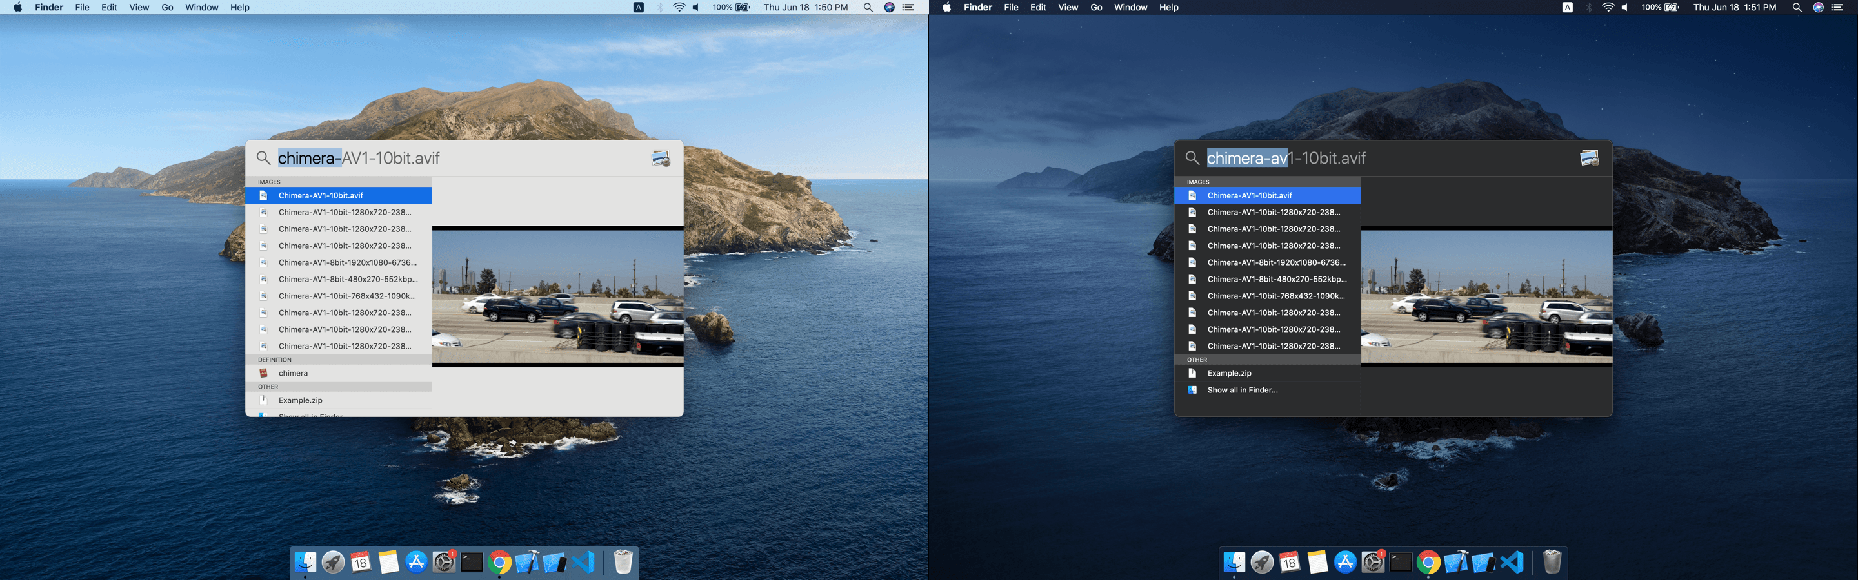The image size is (1858, 580).
Task: Click the Siri icon in the light menu bar
Action: click(890, 7)
